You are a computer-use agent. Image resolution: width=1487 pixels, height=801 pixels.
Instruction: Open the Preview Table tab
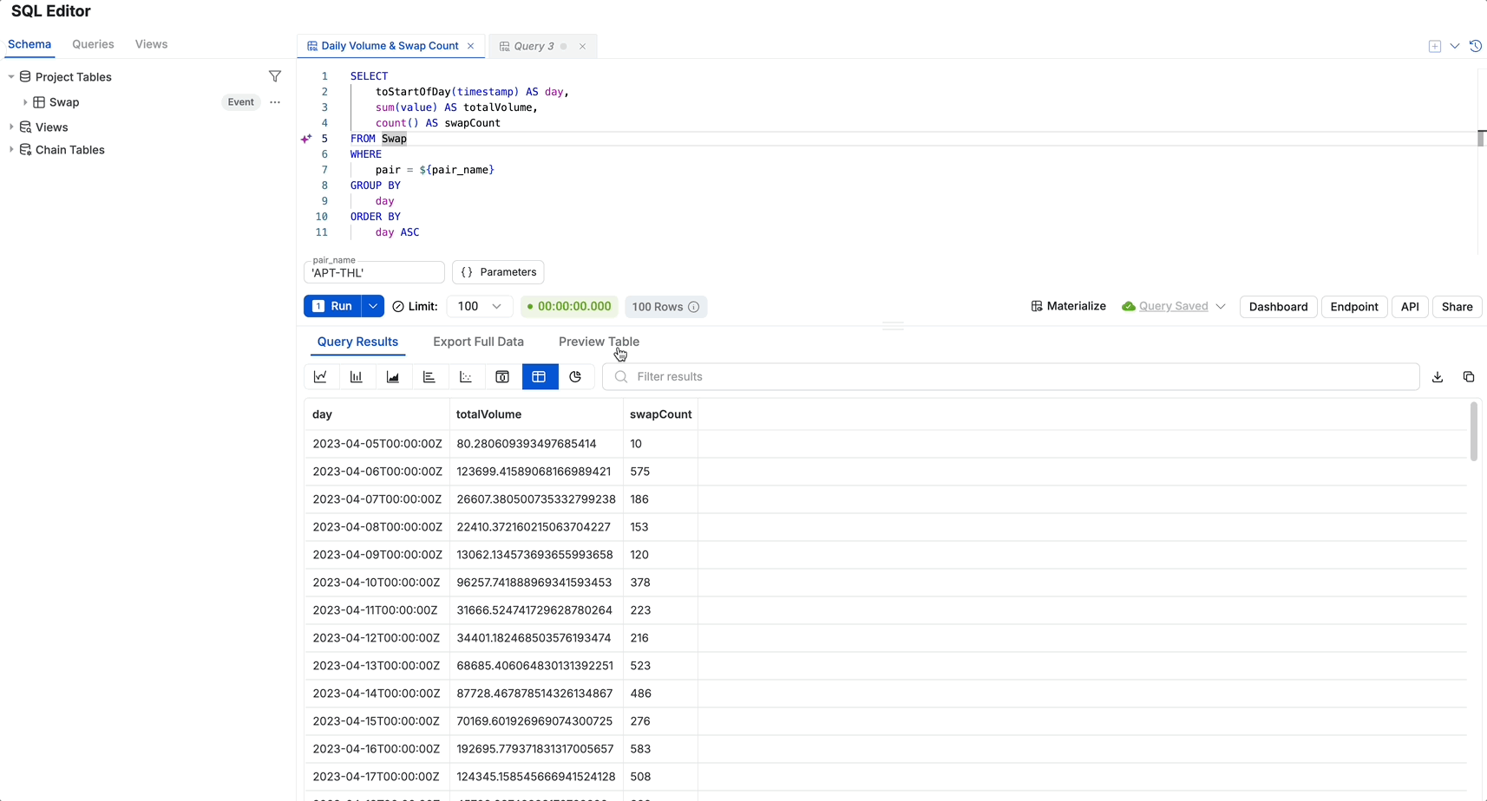click(599, 342)
